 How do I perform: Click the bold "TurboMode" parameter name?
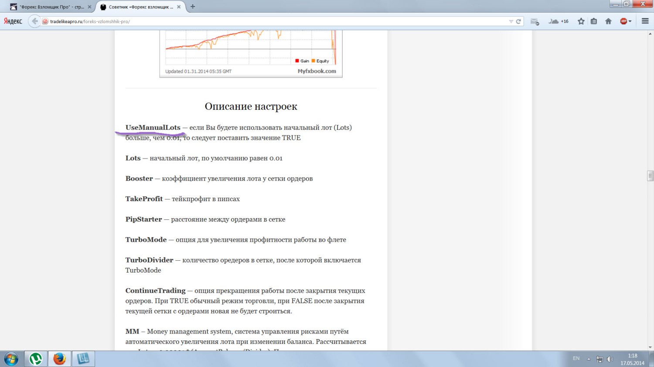tap(146, 240)
